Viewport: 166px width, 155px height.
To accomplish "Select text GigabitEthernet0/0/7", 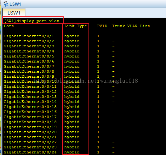I will pos(29,66).
